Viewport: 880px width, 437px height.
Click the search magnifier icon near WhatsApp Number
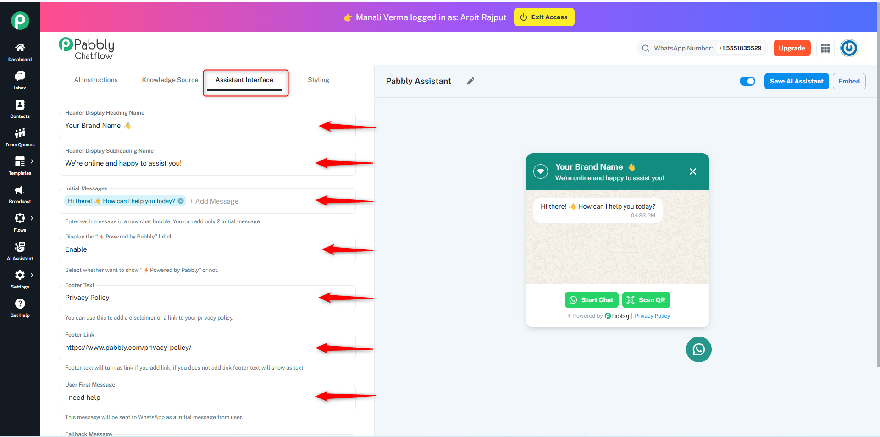tap(645, 48)
